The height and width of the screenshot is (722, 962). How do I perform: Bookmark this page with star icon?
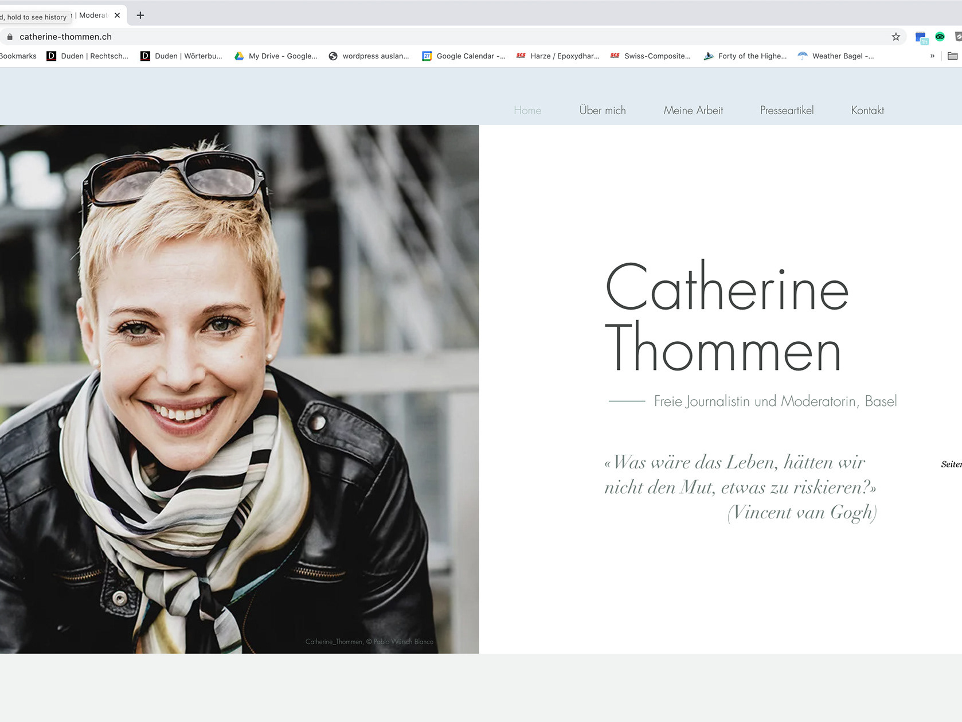(x=895, y=37)
